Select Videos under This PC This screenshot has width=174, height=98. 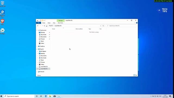pyautogui.click(x=42, y=65)
